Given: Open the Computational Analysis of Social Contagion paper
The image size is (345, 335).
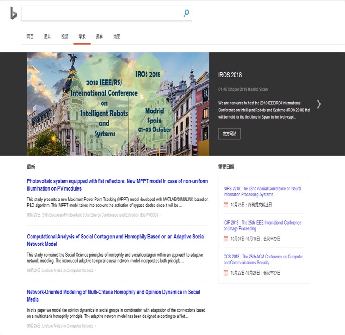Looking at the screenshot, I should coord(116,240).
